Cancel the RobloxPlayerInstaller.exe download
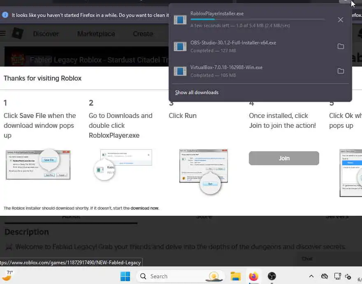The image size is (362, 284). coord(340,20)
